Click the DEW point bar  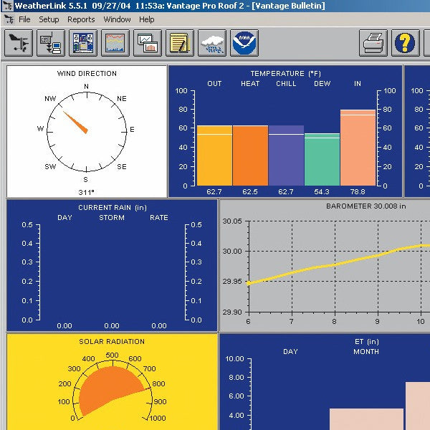pos(322,160)
